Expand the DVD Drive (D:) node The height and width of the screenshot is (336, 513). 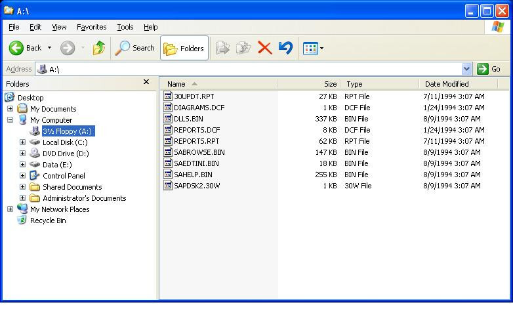point(22,153)
